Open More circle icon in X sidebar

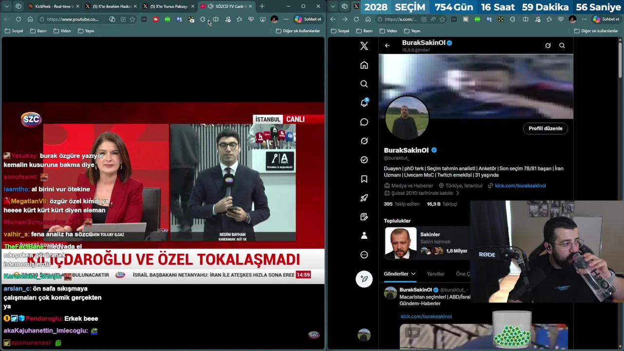pos(364,254)
